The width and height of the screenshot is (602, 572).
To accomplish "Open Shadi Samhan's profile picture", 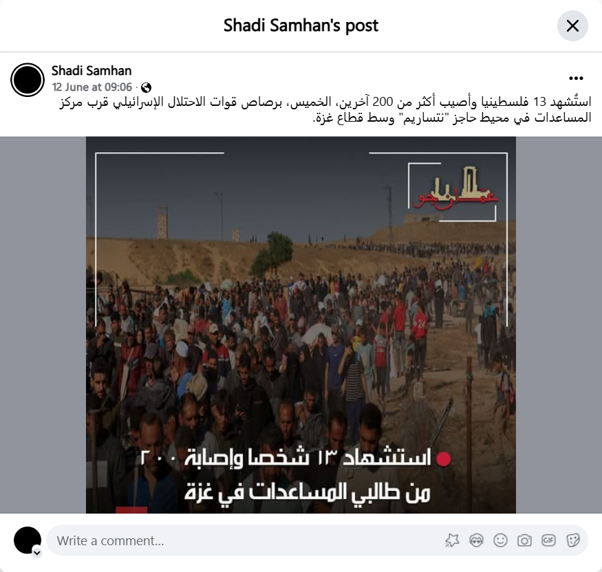I will (28, 80).
